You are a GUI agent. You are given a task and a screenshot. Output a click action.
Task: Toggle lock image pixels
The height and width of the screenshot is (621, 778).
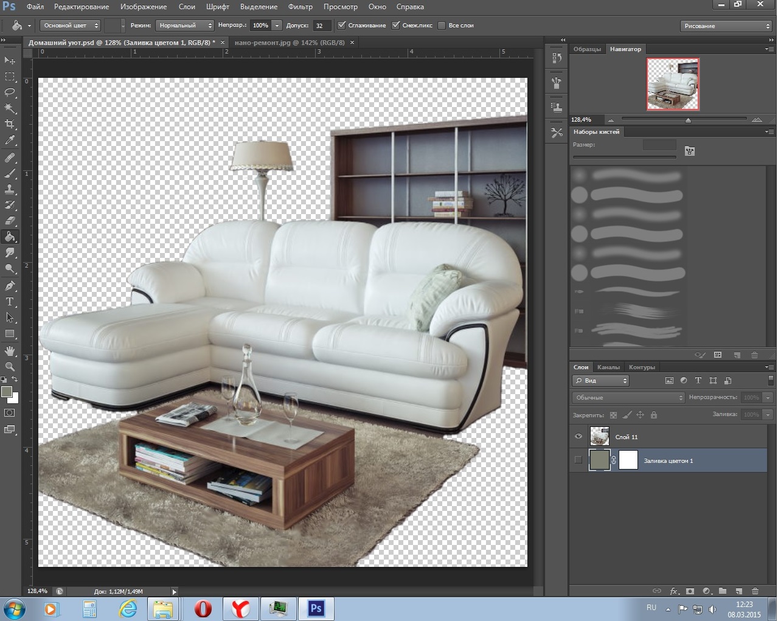pyautogui.click(x=627, y=415)
